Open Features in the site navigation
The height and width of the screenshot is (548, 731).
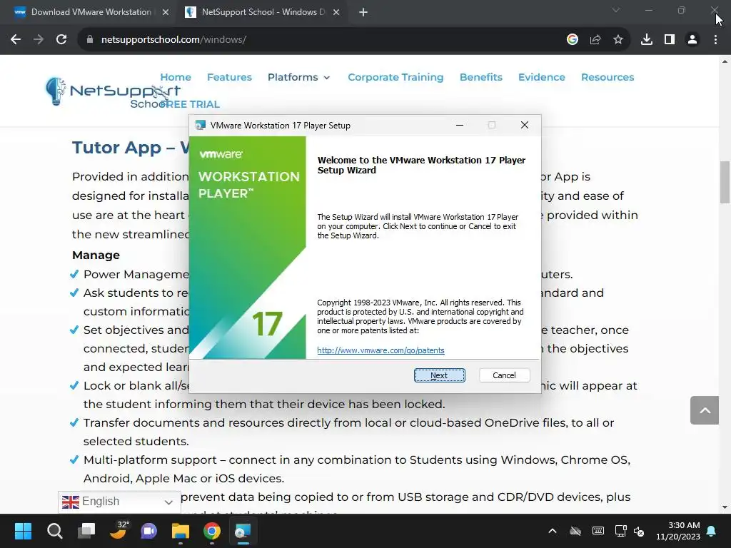(x=229, y=77)
